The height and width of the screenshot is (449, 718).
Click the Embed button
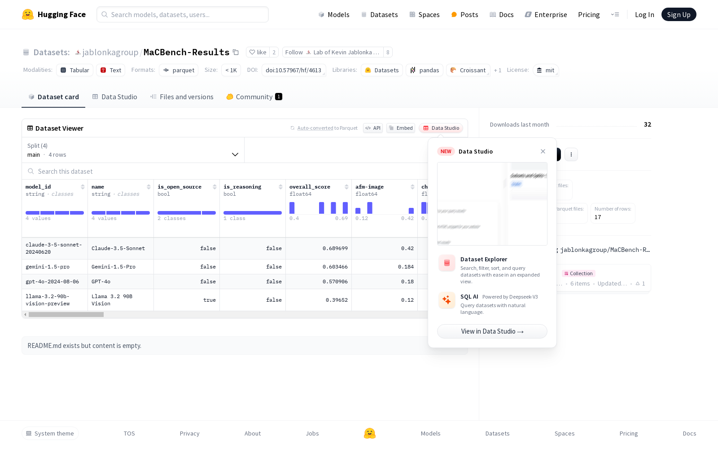pyautogui.click(x=401, y=128)
